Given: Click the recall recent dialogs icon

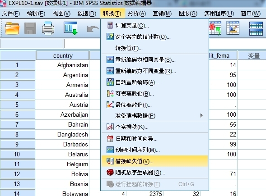Looking at the screenshot, I should 70,28.
